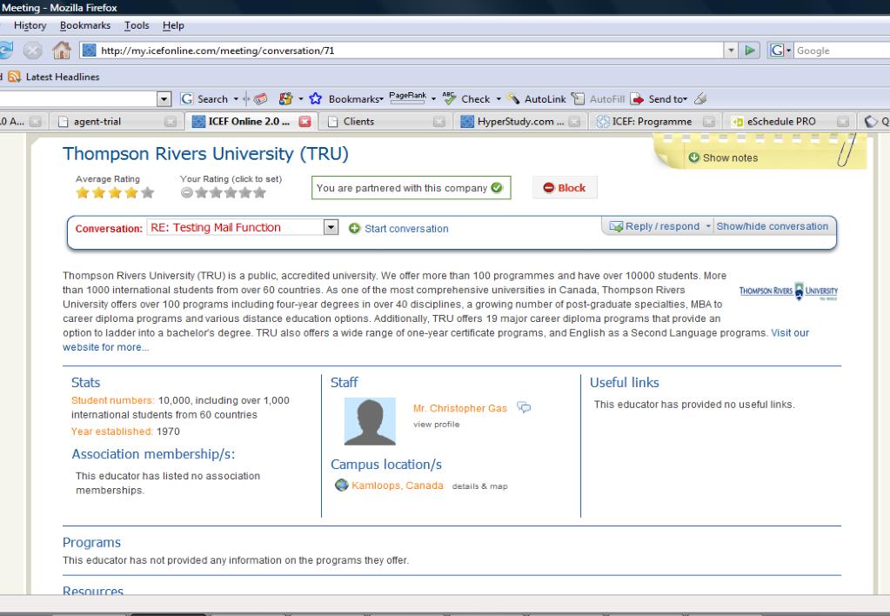Open the Conversation subject dropdown
Screen dimensions: 890x616
pos(331,228)
